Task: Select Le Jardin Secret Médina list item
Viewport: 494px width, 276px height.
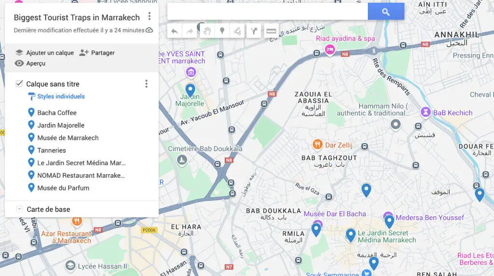Action: click(x=81, y=163)
